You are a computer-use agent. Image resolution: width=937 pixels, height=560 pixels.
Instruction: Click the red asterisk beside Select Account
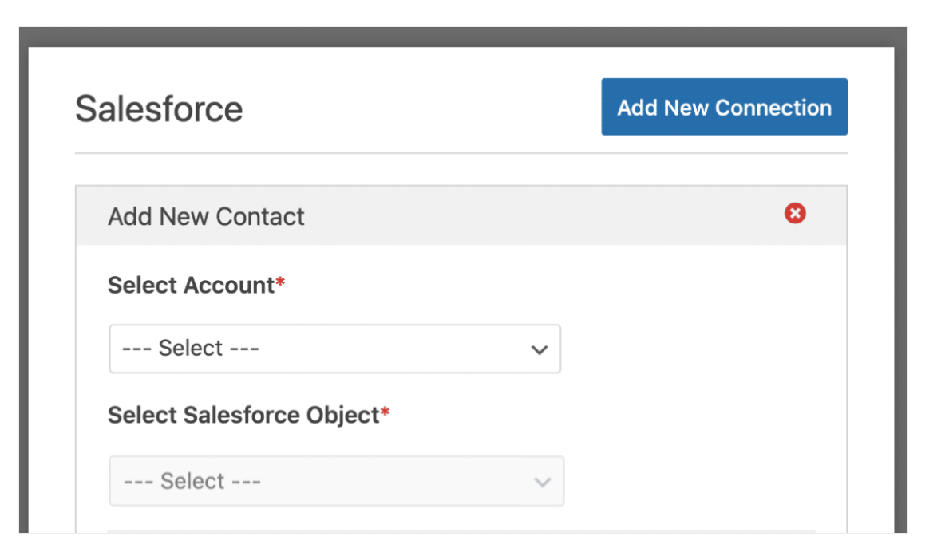click(x=280, y=284)
